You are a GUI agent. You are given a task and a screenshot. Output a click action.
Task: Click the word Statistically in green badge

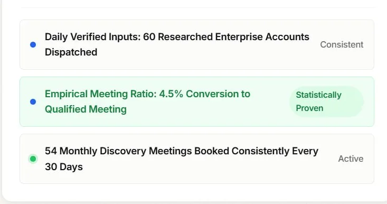tap(319, 95)
